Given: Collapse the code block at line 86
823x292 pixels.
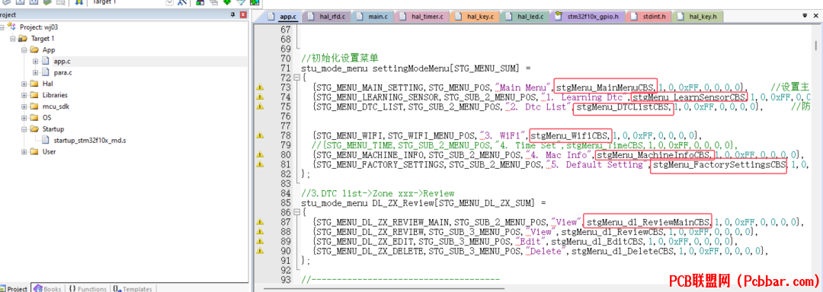Looking at the screenshot, I should 296,212.
